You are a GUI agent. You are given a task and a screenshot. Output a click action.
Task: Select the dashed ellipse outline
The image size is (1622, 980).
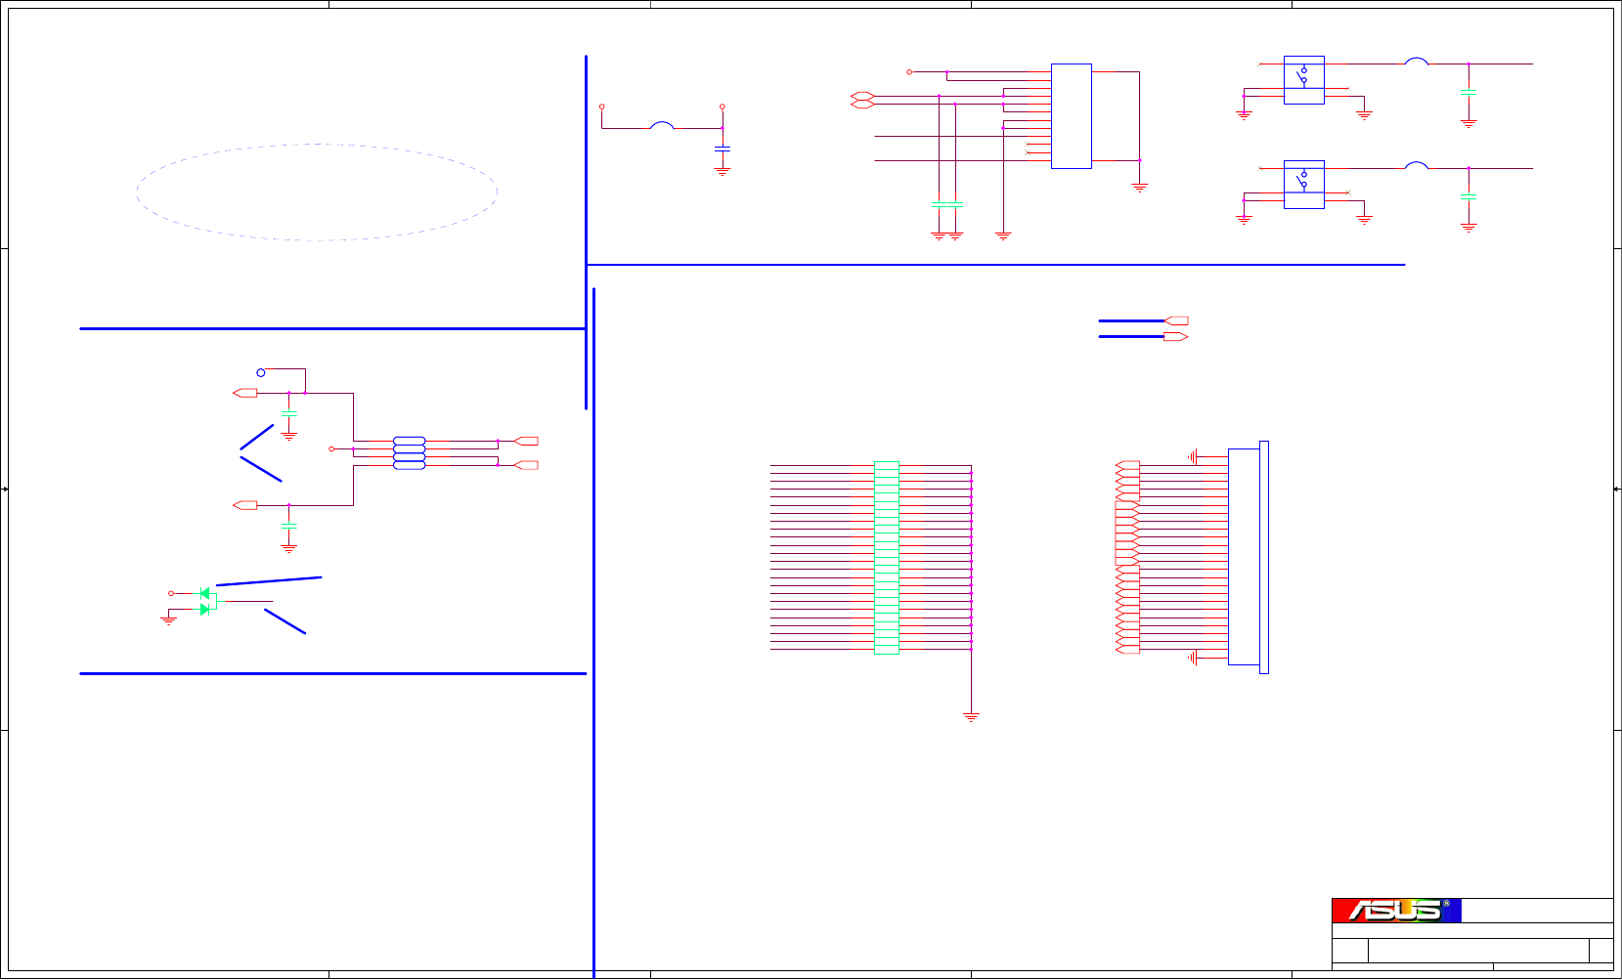pos(317,192)
